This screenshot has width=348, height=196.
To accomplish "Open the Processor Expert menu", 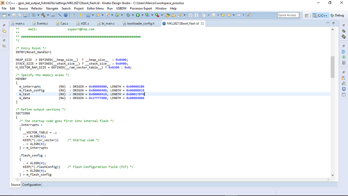I will [x=141, y=8].
